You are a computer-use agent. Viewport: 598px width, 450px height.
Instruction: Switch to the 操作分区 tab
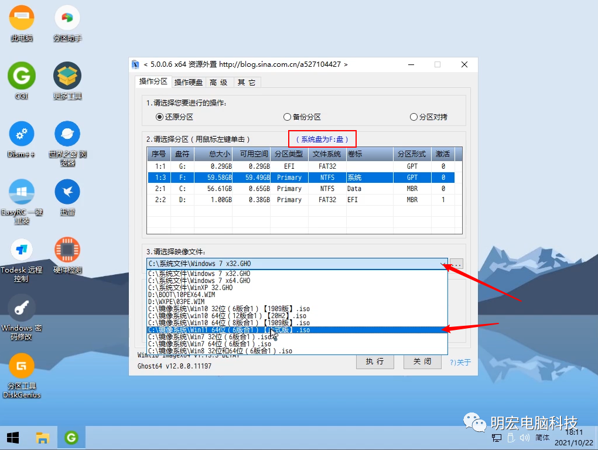153,81
